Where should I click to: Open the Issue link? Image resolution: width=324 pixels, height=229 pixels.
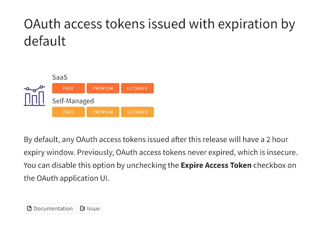pyautogui.click(x=90, y=208)
